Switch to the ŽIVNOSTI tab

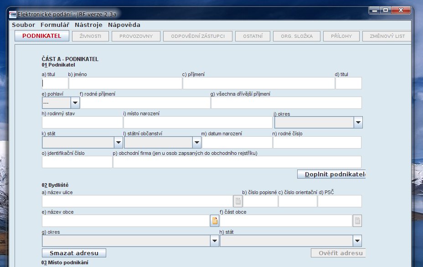click(90, 36)
